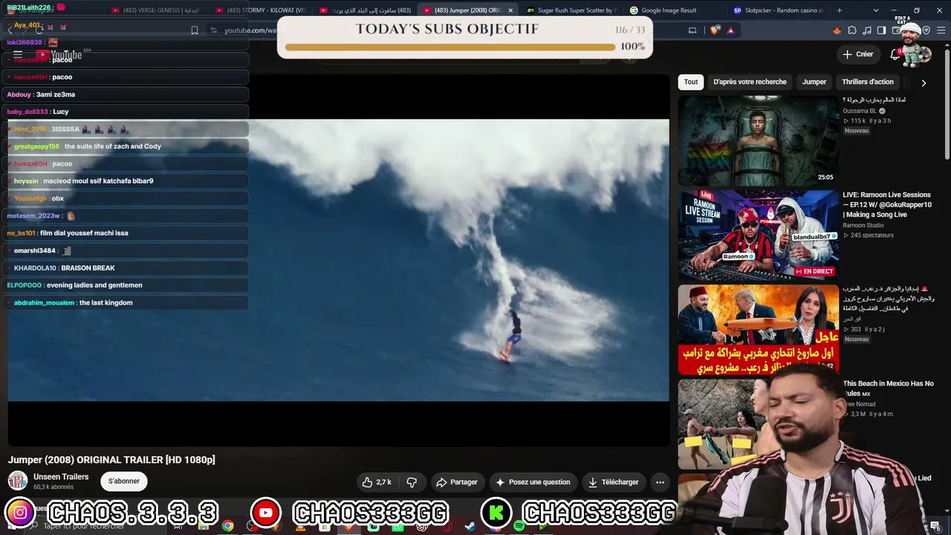Subscribe with the S'abonner button

pyautogui.click(x=124, y=481)
